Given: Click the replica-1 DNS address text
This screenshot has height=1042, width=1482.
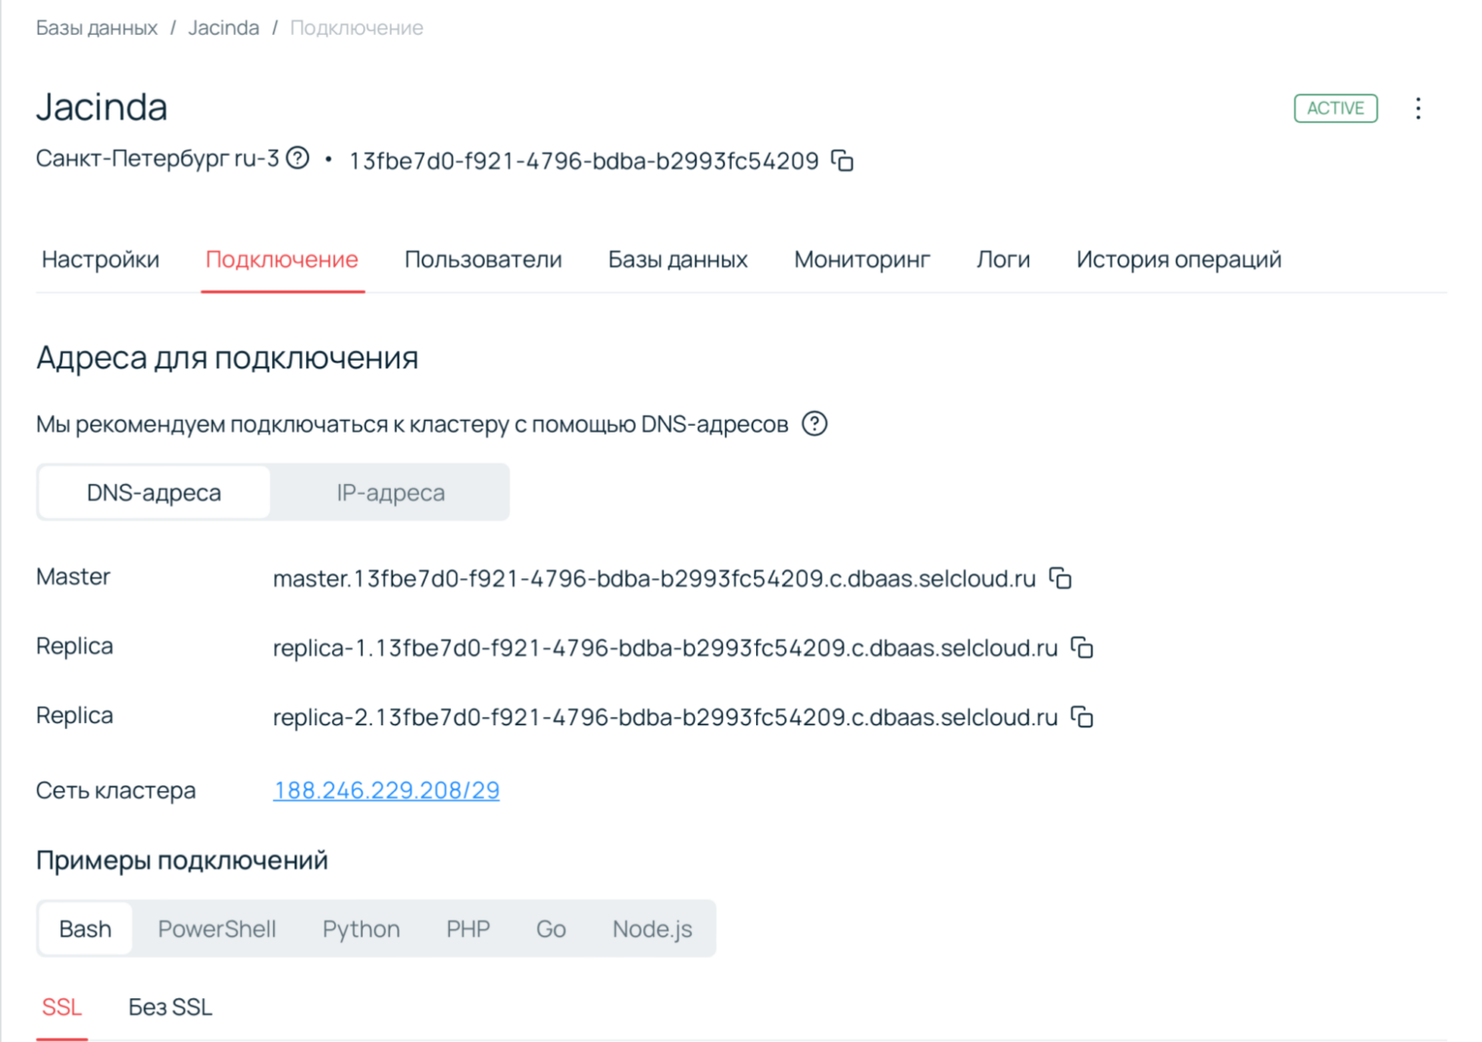Looking at the screenshot, I should click(665, 648).
